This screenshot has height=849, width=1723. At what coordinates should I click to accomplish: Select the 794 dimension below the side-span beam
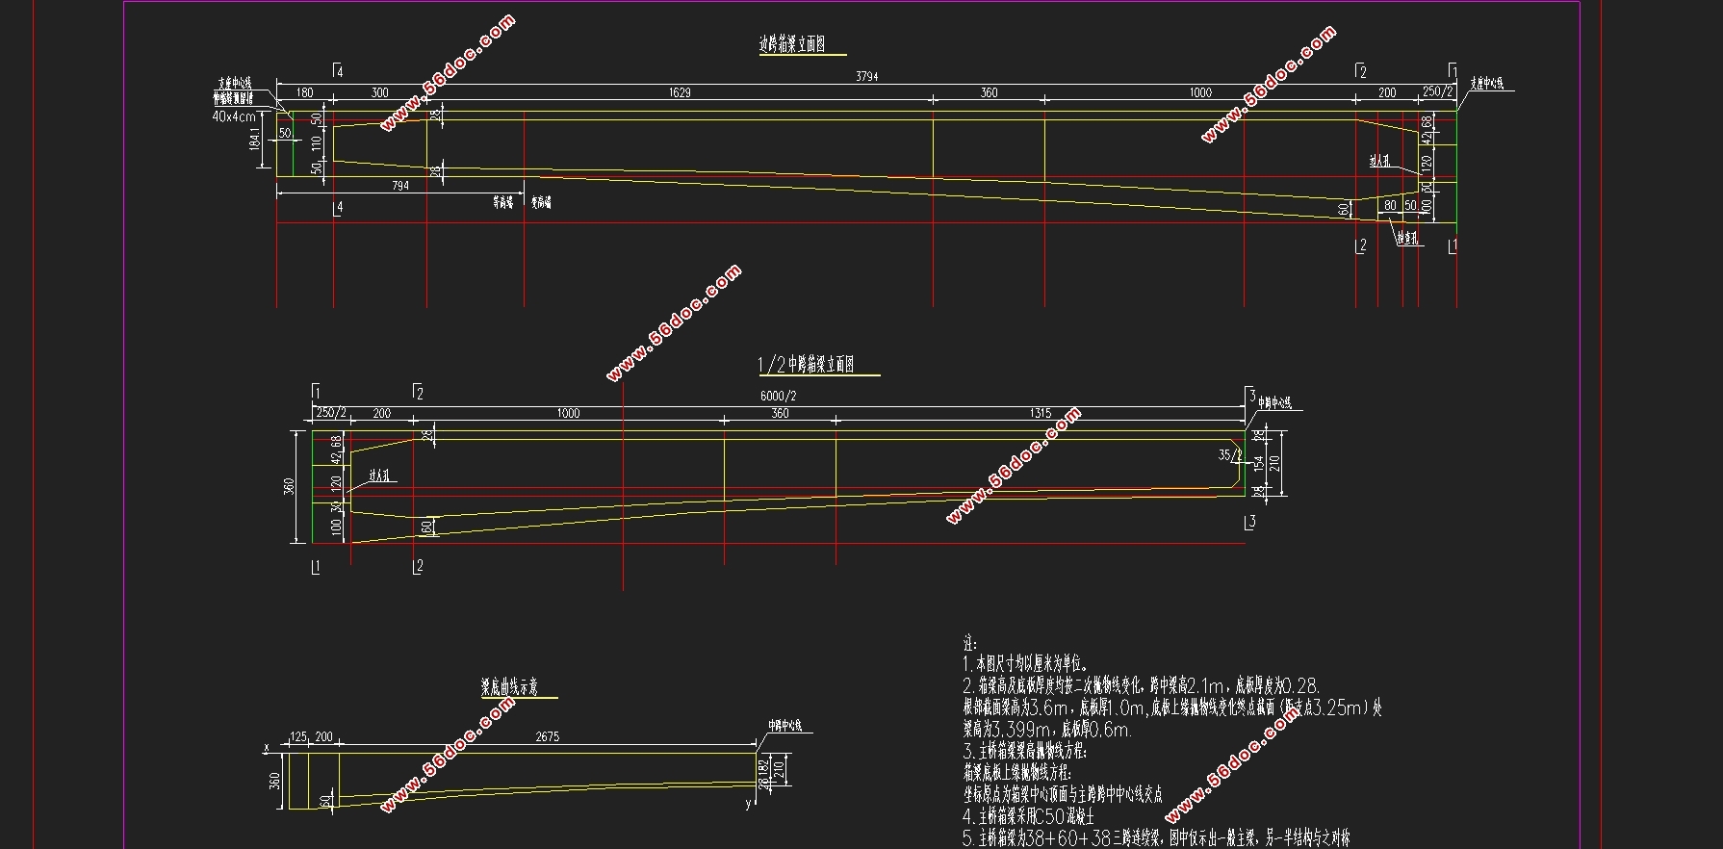click(400, 186)
